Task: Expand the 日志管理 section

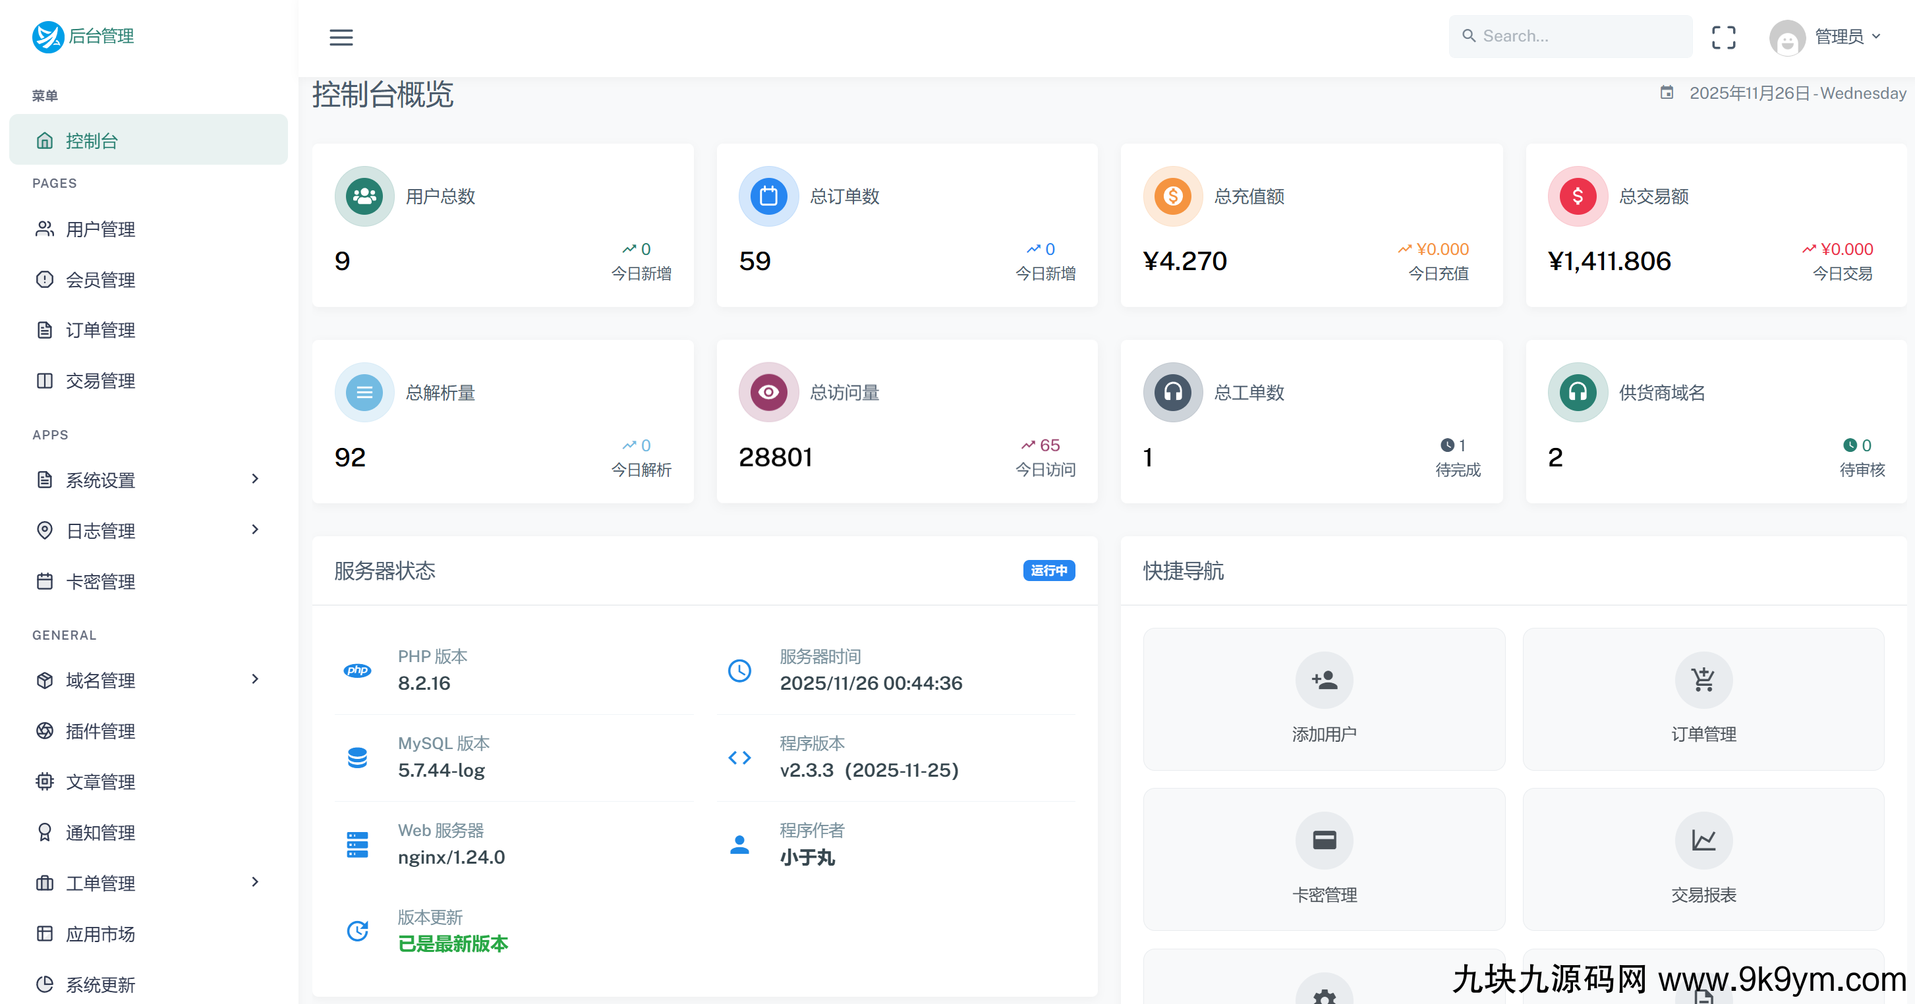Action: point(255,530)
